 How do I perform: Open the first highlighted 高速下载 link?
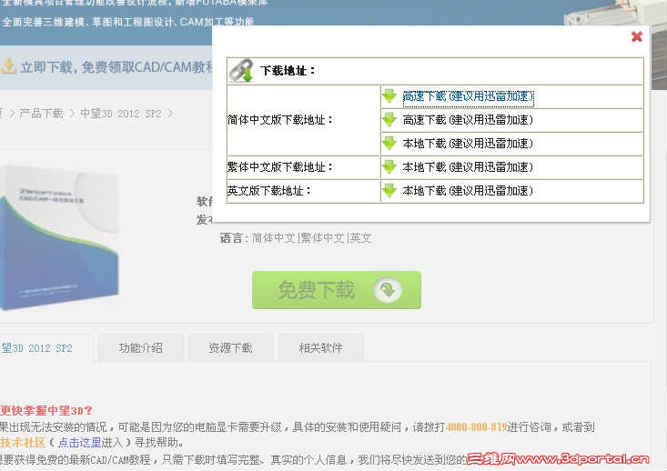(468, 96)
